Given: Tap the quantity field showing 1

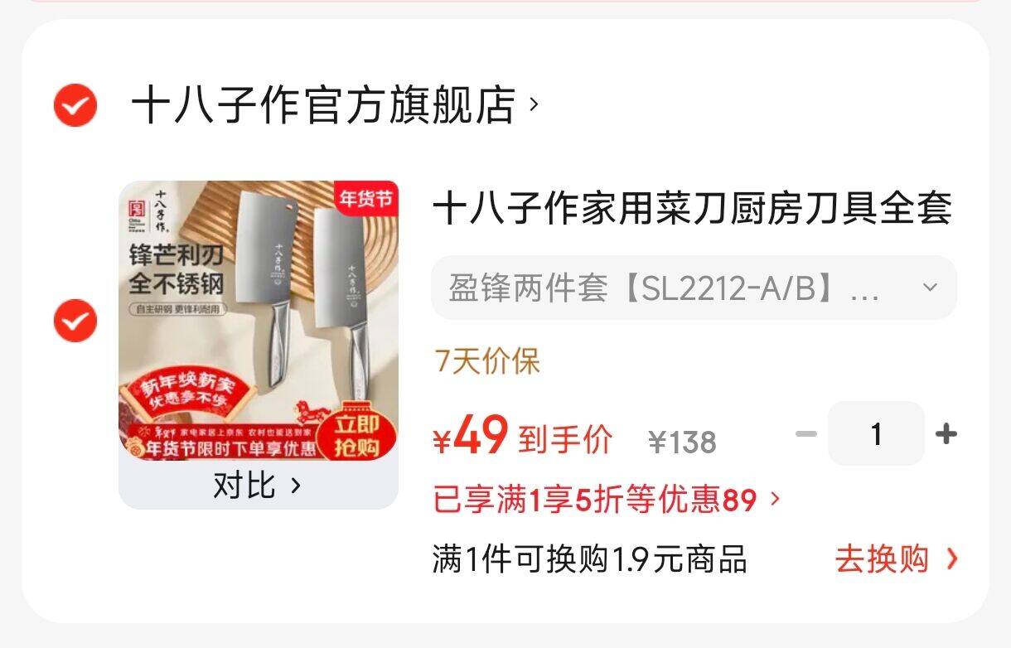Looking at the screenshot, I should [x=876, y=433].
